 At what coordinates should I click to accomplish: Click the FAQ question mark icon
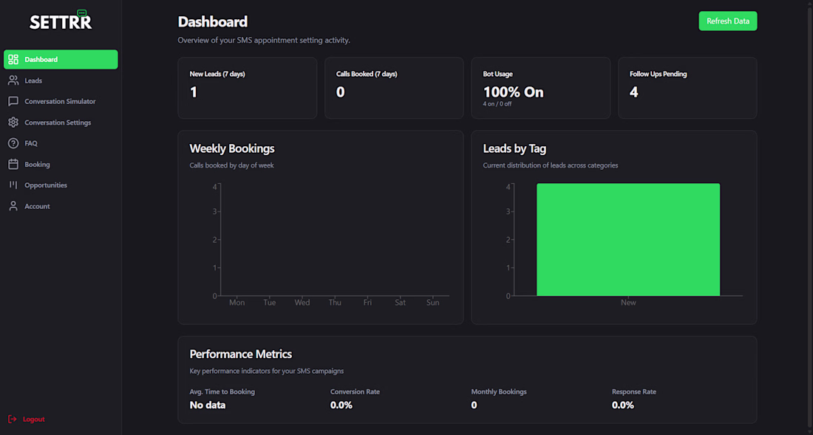(13, 143)
